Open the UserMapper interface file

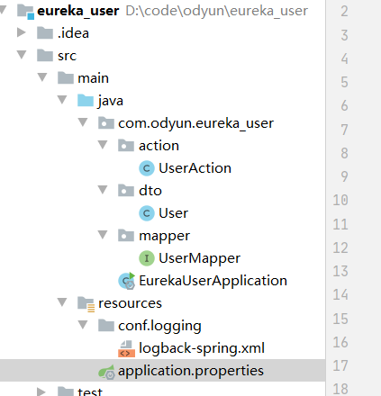pyautogui.click(x=199, y=258)
